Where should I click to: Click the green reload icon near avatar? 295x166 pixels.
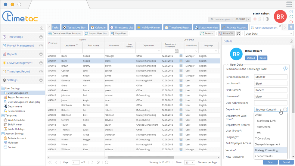click(291, 17)
